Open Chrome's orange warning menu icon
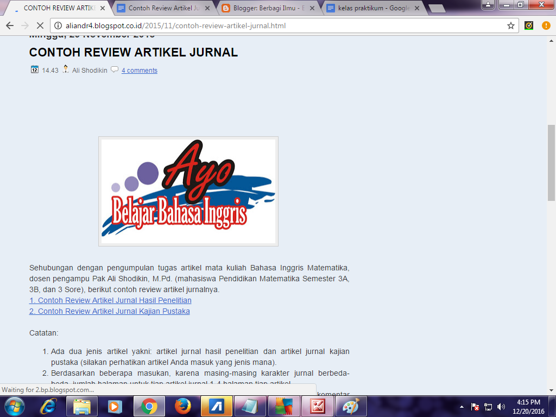 pyautogui.click(x=546, y=26)
